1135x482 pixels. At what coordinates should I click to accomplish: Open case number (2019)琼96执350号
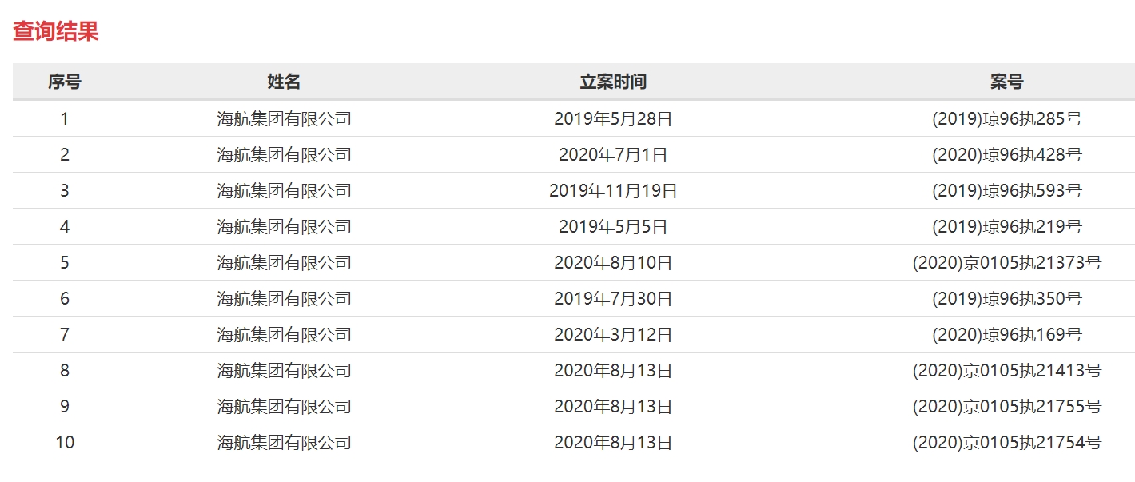pos(1006,299)
